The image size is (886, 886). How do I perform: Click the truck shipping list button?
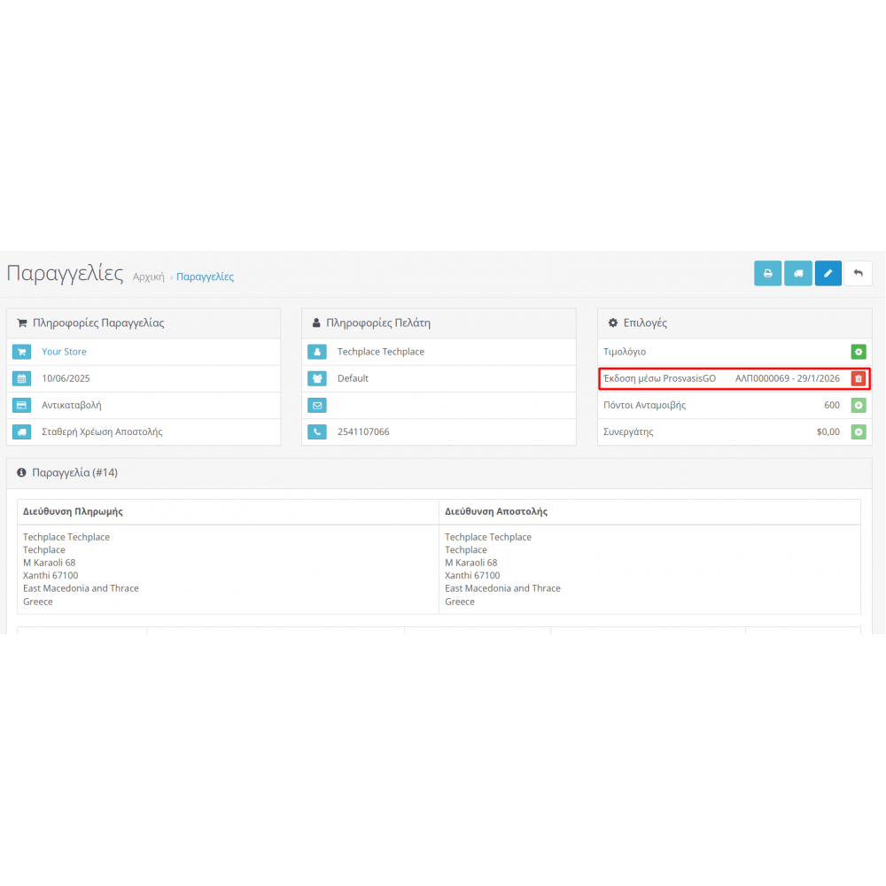point(798,273)
